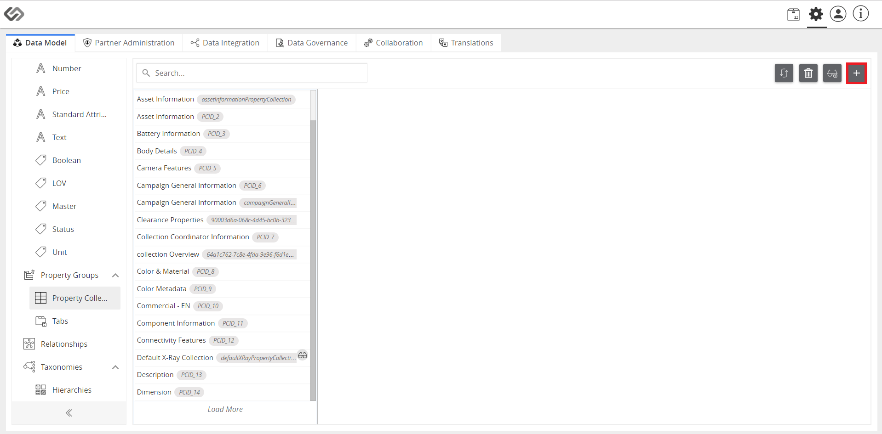The width and height of the screenshot is (882, 434).
Task: Switch to the Data Integration tab
Action: 225,43
